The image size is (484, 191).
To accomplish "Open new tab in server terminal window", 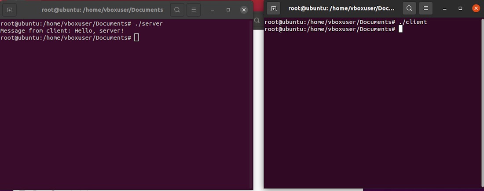I will point(10,10).
